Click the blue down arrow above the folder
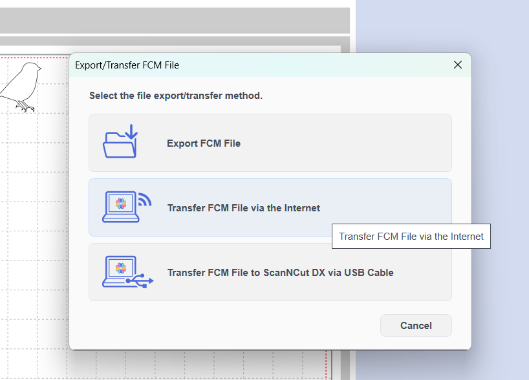This screenshot has height=380, width=529. point(131,132)
